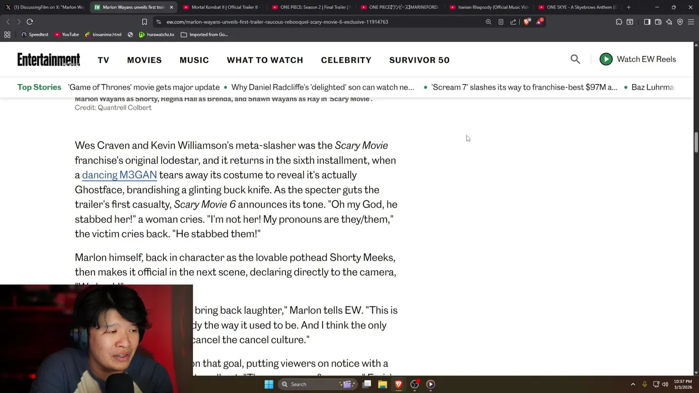Open Brave Rewards triangle icon

tap(540, 22)
